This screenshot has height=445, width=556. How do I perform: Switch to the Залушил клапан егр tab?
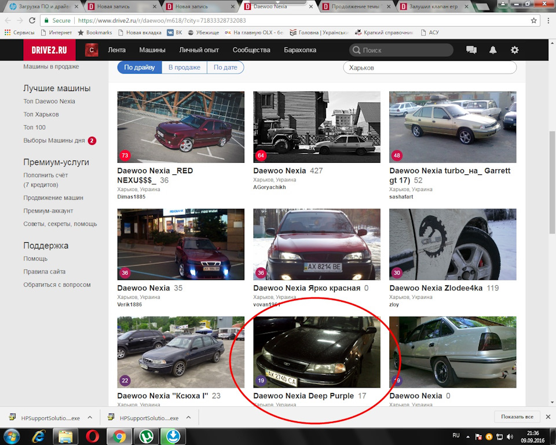(x=434, y=6)
